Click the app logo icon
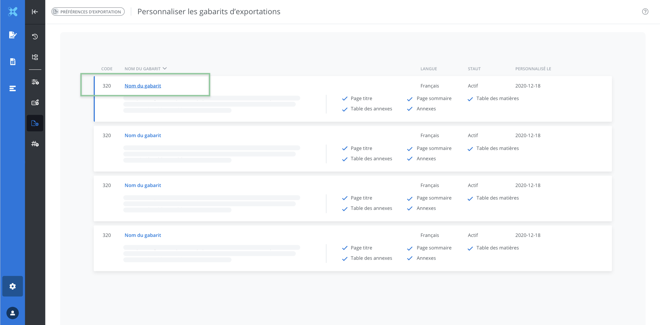 click(x=13, y=12)
